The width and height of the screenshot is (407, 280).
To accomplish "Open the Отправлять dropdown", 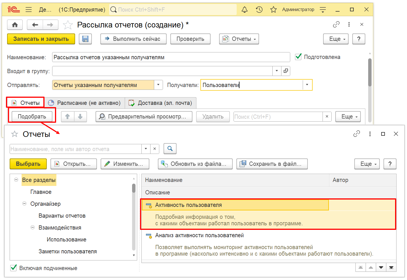I will pos(158,85).
